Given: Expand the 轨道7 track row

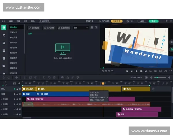Looking at the screenshot, I should click(1, 109).
